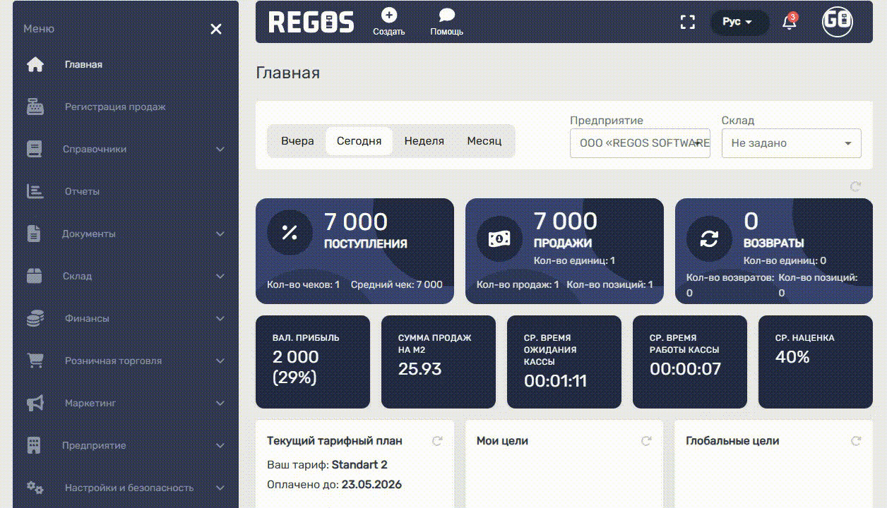Close the Меню sidebar

click(x=216, y=29)
